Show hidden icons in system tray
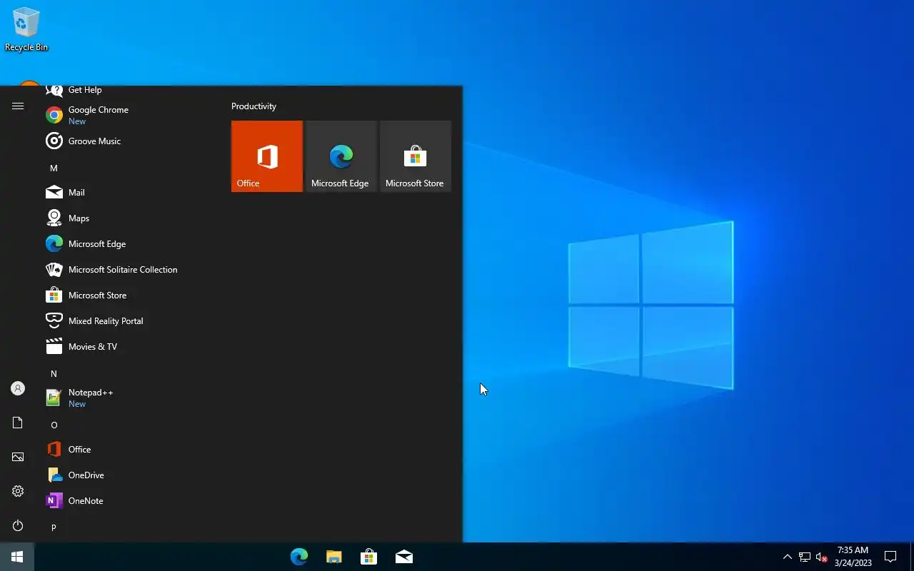 (787, 557)
